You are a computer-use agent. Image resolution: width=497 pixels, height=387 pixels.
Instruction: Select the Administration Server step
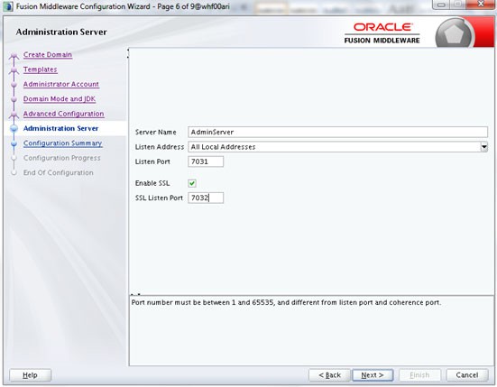[60, 128]
